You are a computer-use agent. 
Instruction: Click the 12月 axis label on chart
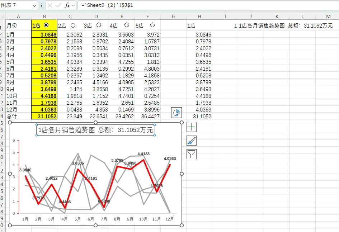coord(170,219)
